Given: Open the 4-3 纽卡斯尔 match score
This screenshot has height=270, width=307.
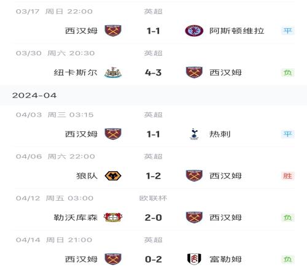Looking at the screenshot, I should [x=153, y=72].
